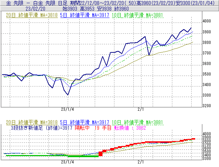Viewport: 219px width, 167px height.
Task: Click the high price 高3953 in the info bar
Action: coord(87,9)
